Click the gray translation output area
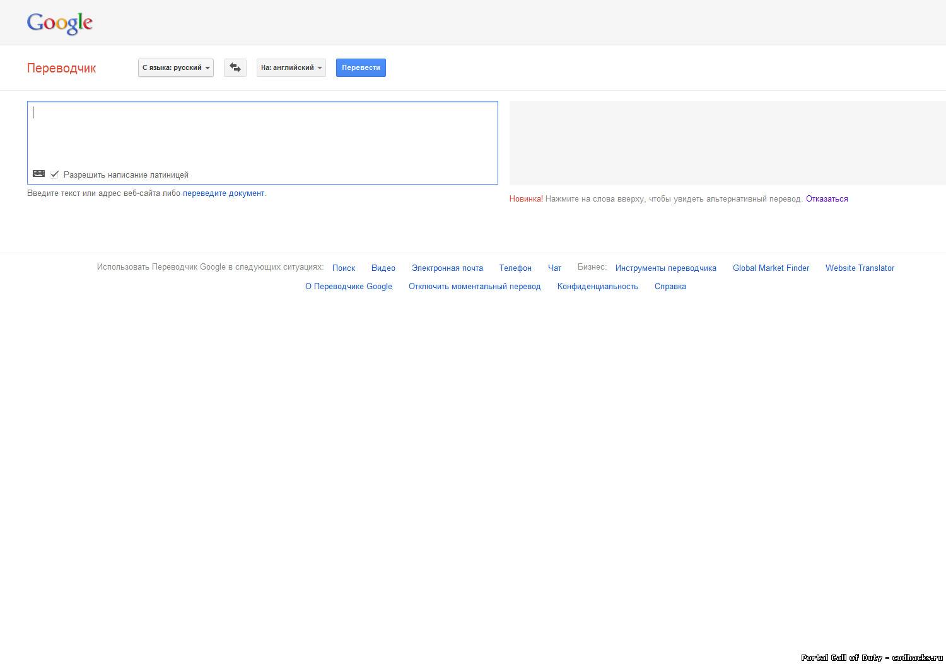 point(728,143)
